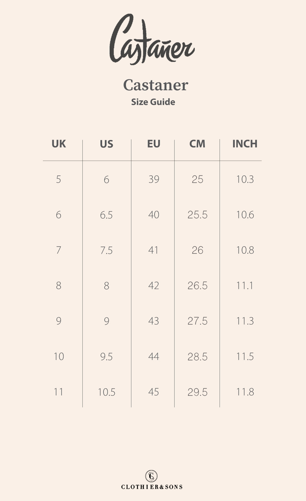Click the 10.3 inch value

coord(245,179)
